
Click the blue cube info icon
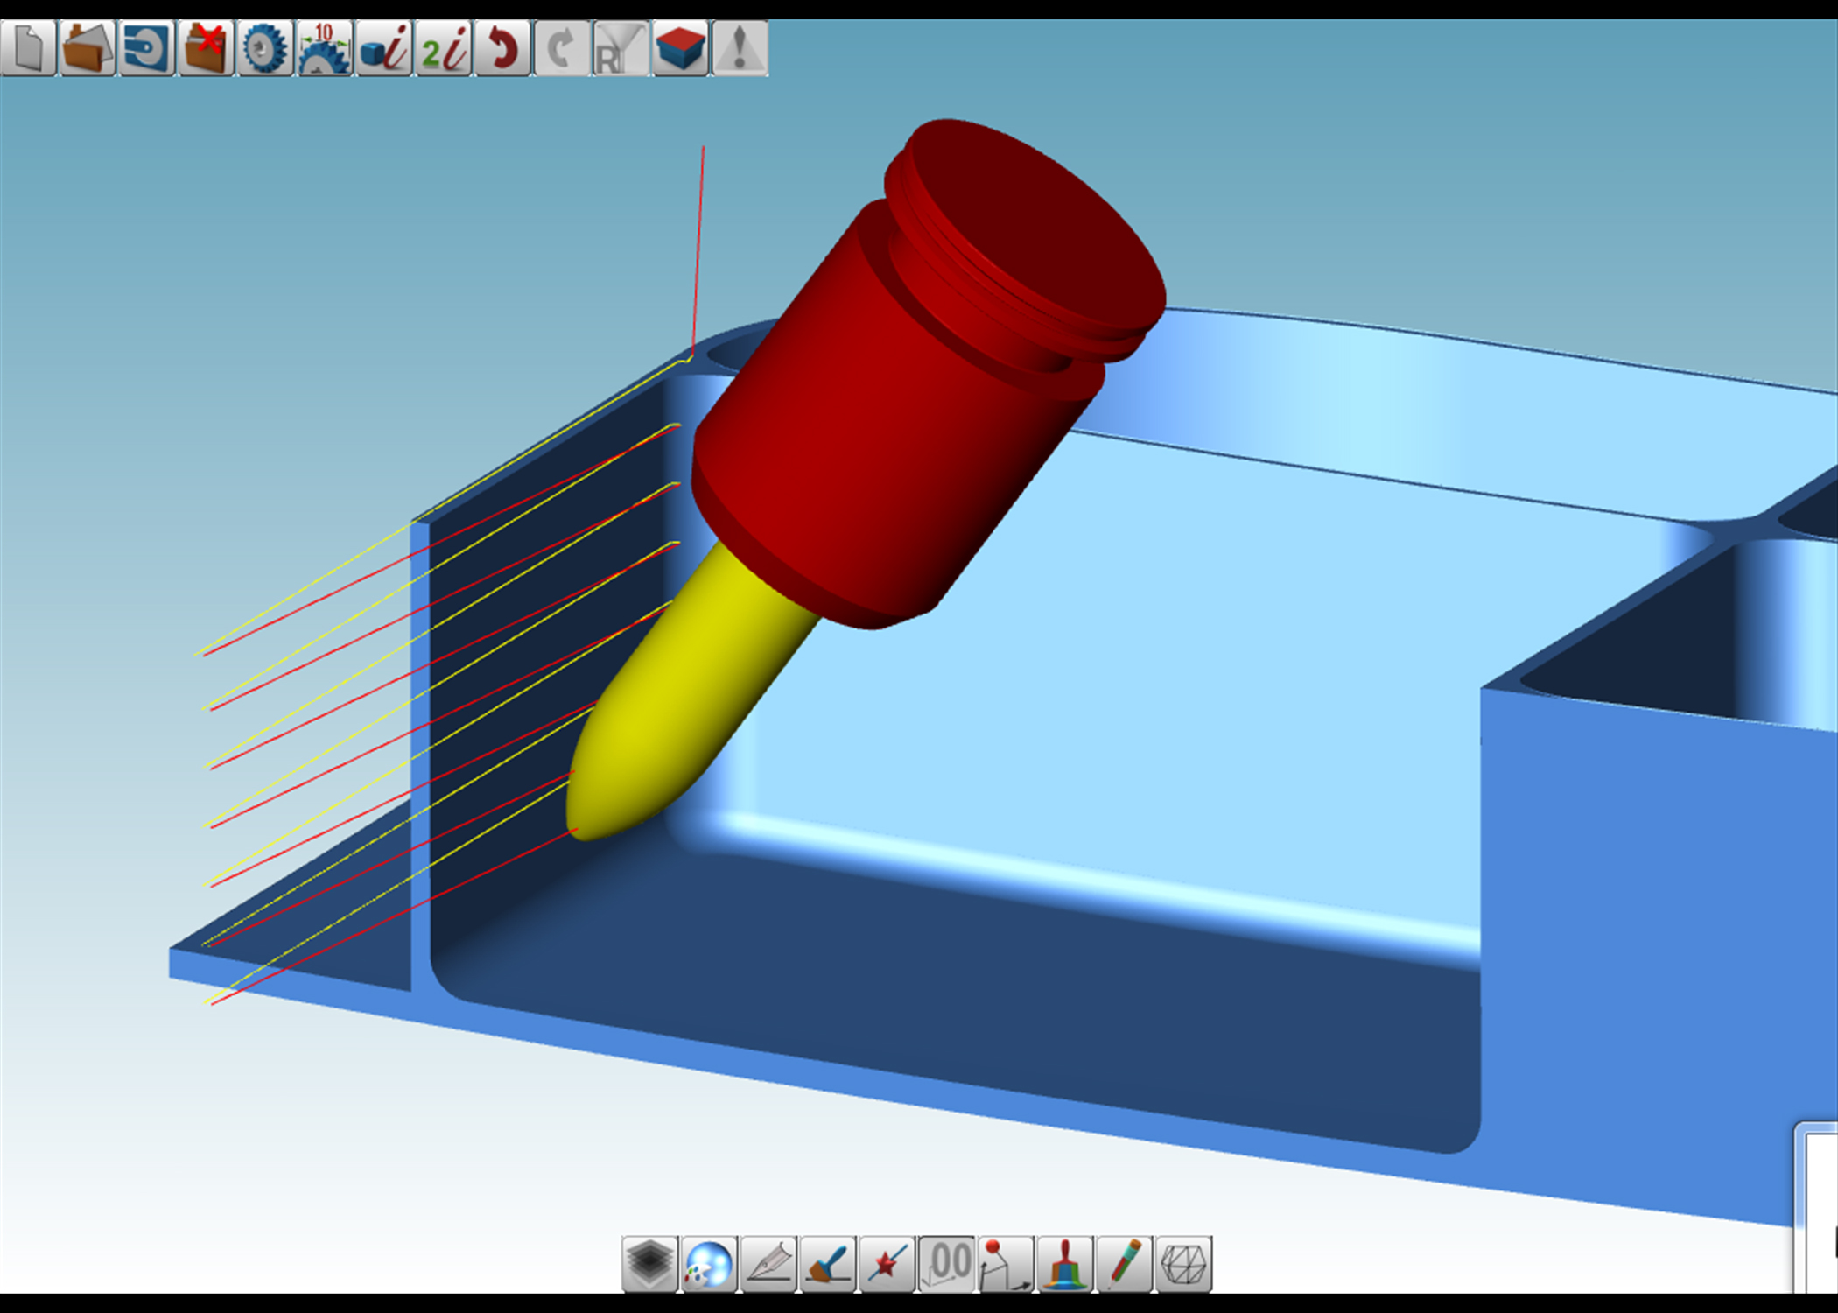(x=383, y=48)
